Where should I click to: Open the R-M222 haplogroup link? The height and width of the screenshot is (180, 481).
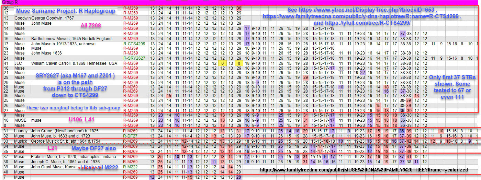[131, 167]
